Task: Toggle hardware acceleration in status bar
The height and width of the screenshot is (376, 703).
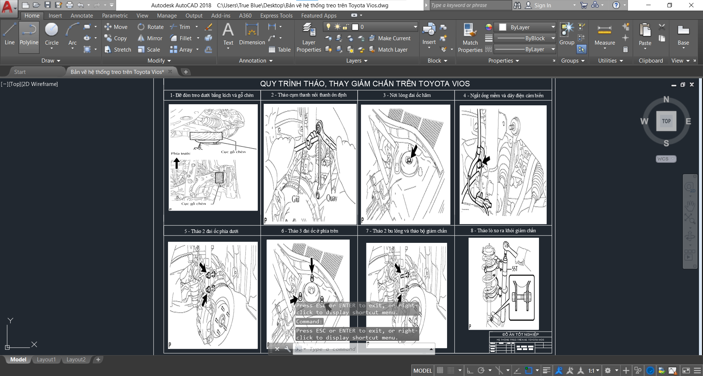Action: 650,370
